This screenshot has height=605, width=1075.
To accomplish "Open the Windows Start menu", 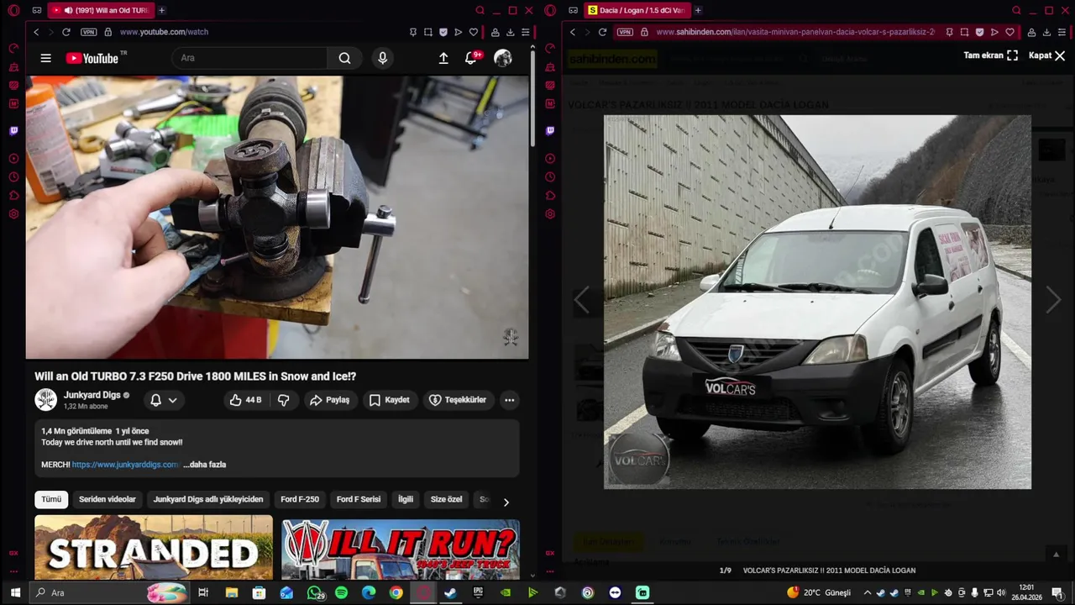I will (15, 592).
